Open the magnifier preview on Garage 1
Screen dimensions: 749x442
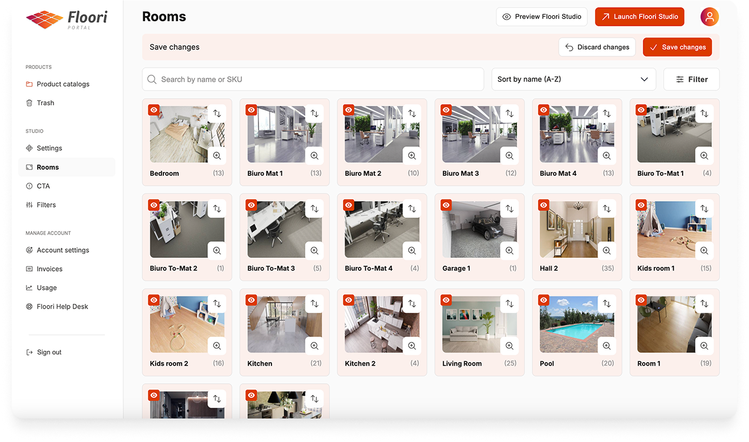[x=509, y=250]
